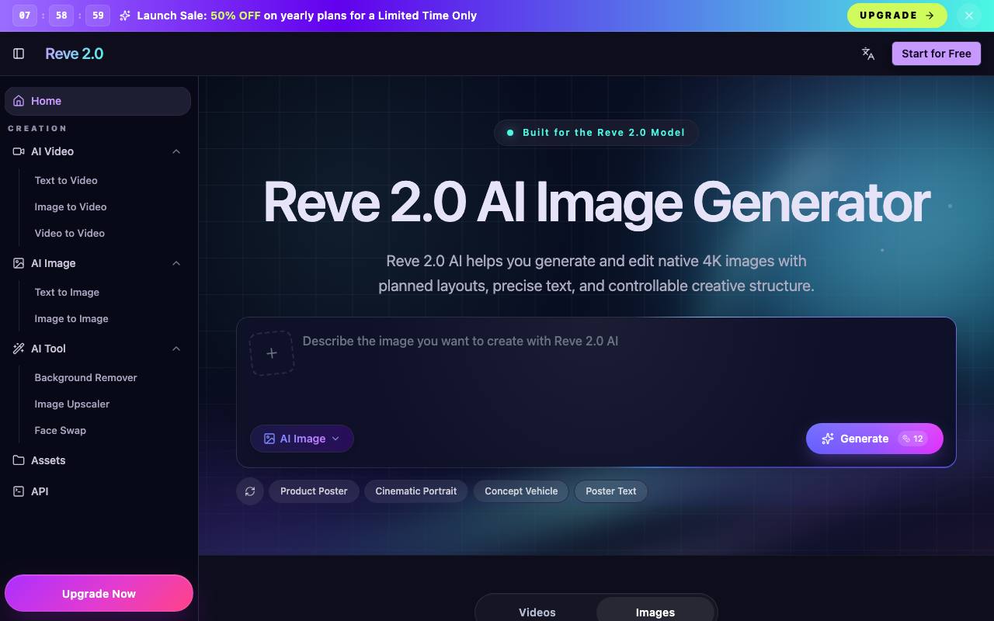Click the Home house icon
994x621 pixels.
point(19,101)
